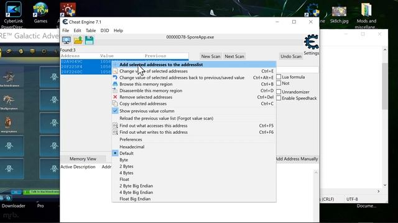Toggle the Lua formula checkbox
Viewport: 398px width, 223px height.
pyautogui.click(x=279, y=77)
